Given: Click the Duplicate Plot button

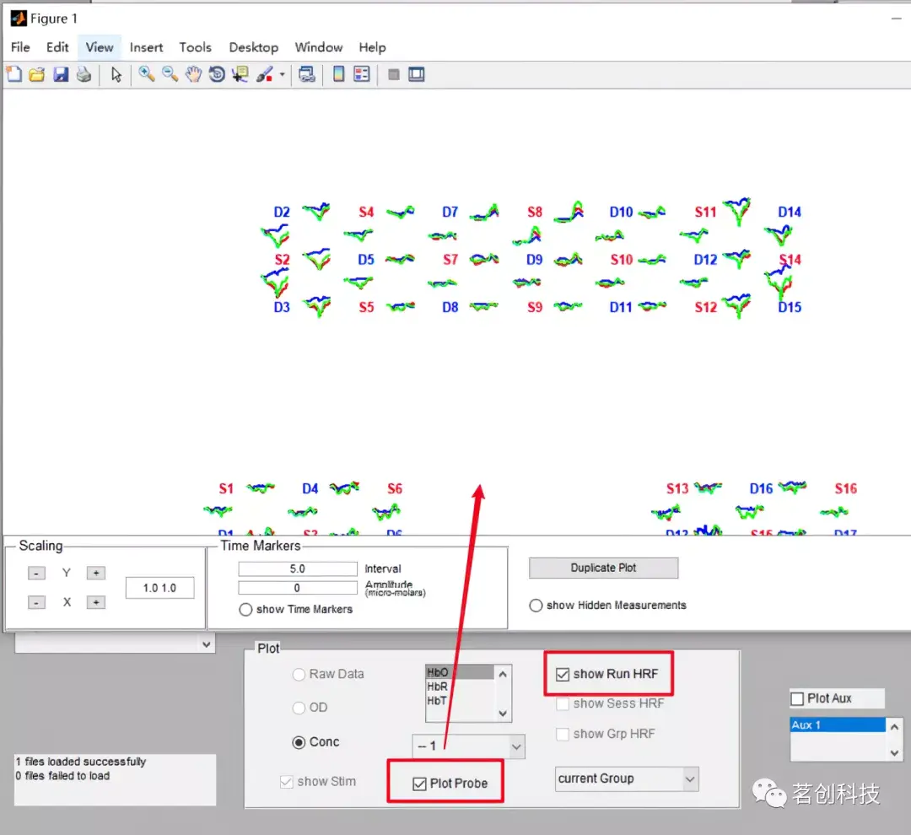Looking at the screenshot, I should pyautogui.click(x=603, y=568).
